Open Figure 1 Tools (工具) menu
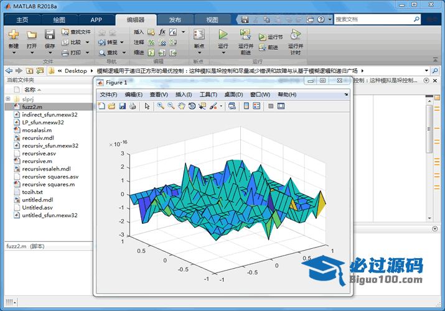The width and height of the screenshot is (445, 311). coord(208,95)
